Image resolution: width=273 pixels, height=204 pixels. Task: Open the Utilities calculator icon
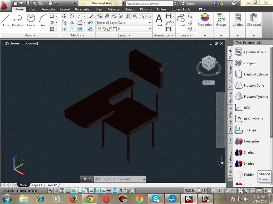coord(237,20)
